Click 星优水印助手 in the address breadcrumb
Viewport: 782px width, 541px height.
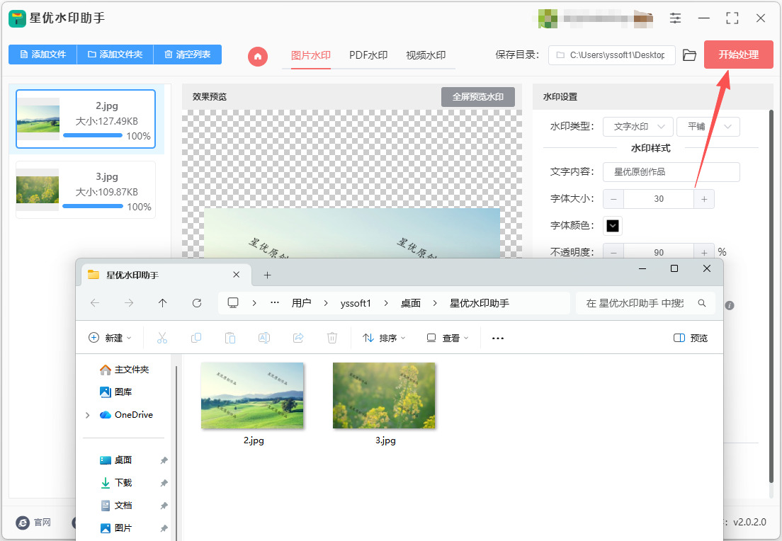(x=480, y=303)
